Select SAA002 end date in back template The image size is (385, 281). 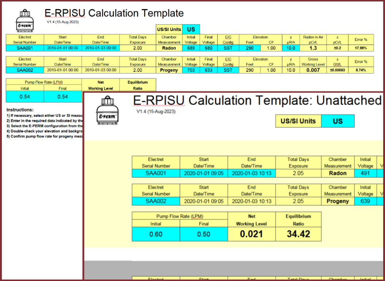101,70
